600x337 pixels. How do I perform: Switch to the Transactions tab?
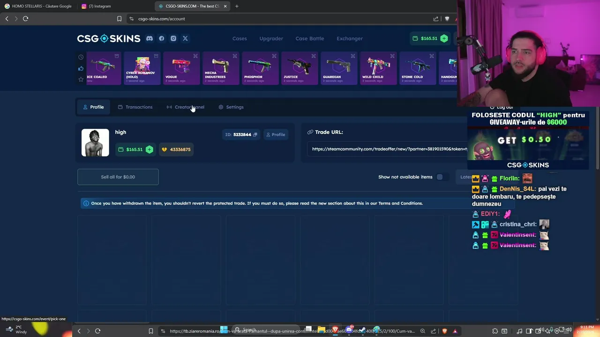click(x=135, y=107)
